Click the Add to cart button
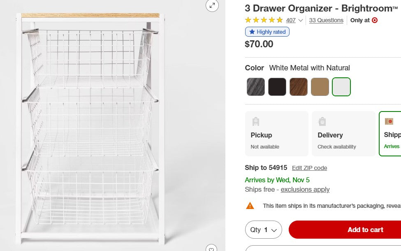 point(365,230)
